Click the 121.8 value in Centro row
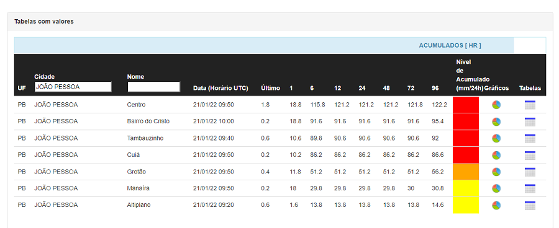This screenshot has width=559, height=228. 415,105
